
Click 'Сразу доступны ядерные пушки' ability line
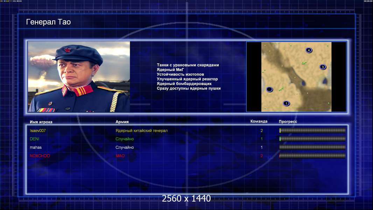(x=189, y=88)
